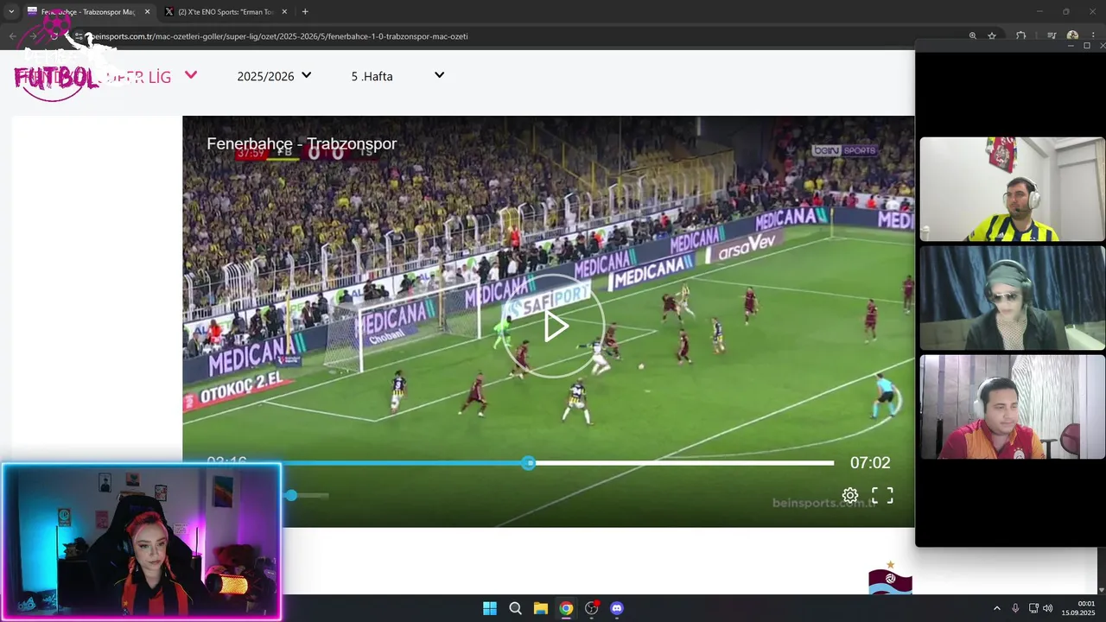Click the 07:02 video duration label
Image resolution: width=1106 pixels, height=622 pixels.
[870, 463]
